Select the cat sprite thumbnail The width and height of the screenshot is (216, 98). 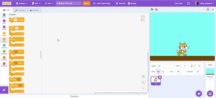point(156,81)
